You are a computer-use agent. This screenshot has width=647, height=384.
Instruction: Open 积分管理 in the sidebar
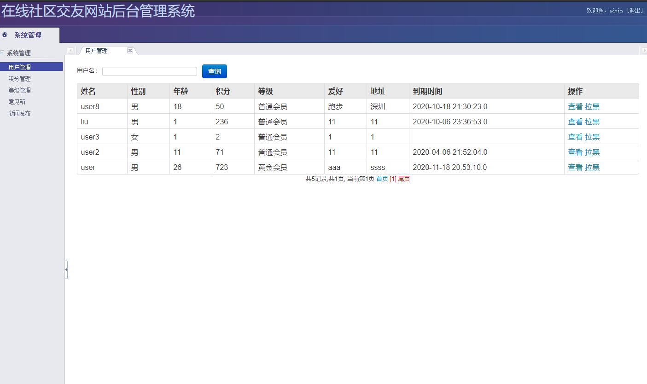tap(19, 78)
